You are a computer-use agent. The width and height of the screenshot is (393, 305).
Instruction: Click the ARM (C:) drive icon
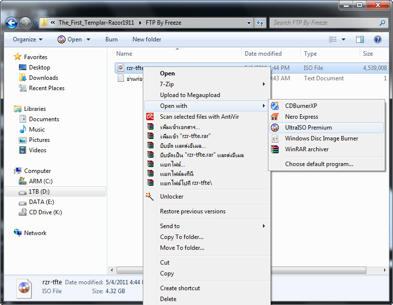(x=23, y=181)
